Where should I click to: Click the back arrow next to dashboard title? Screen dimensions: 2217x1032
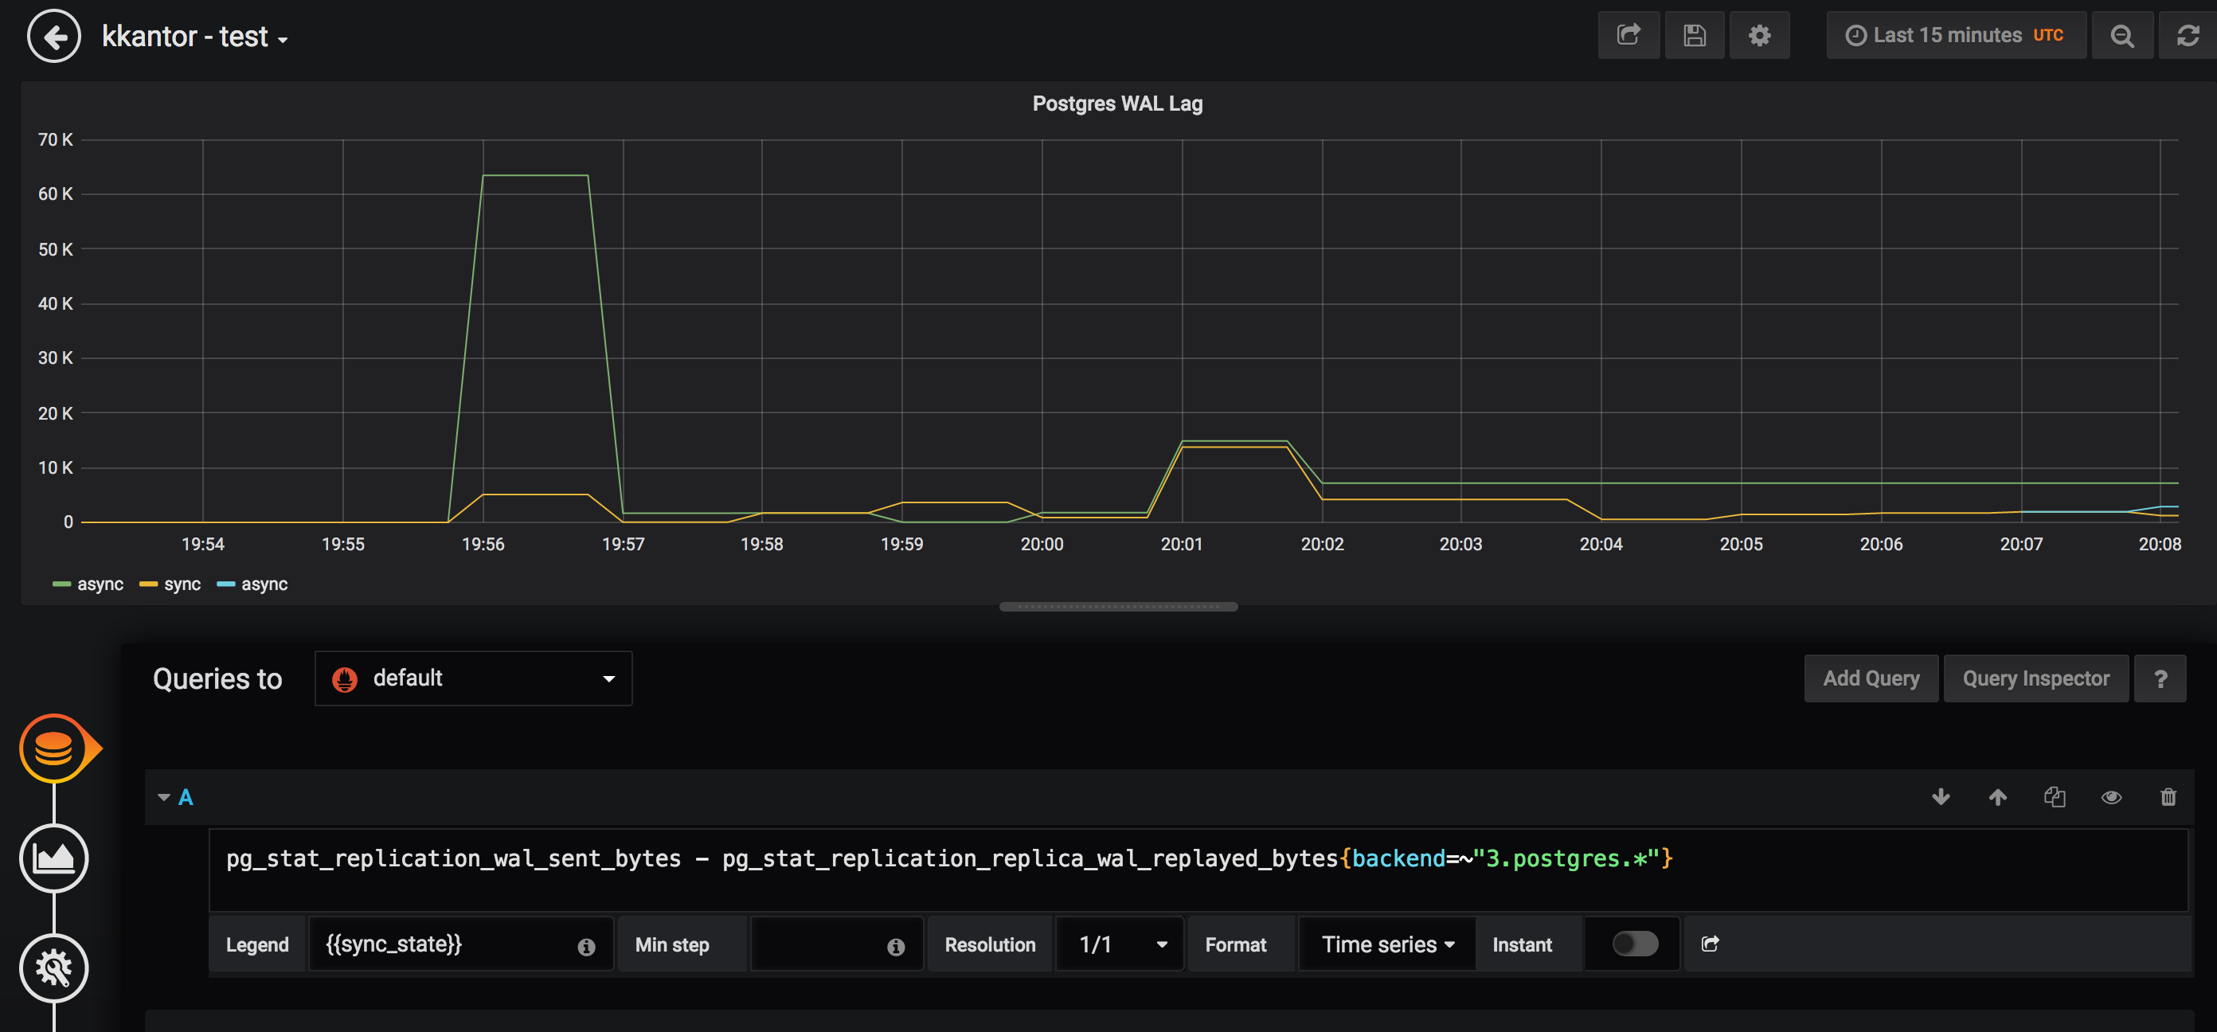click(53, 36)
